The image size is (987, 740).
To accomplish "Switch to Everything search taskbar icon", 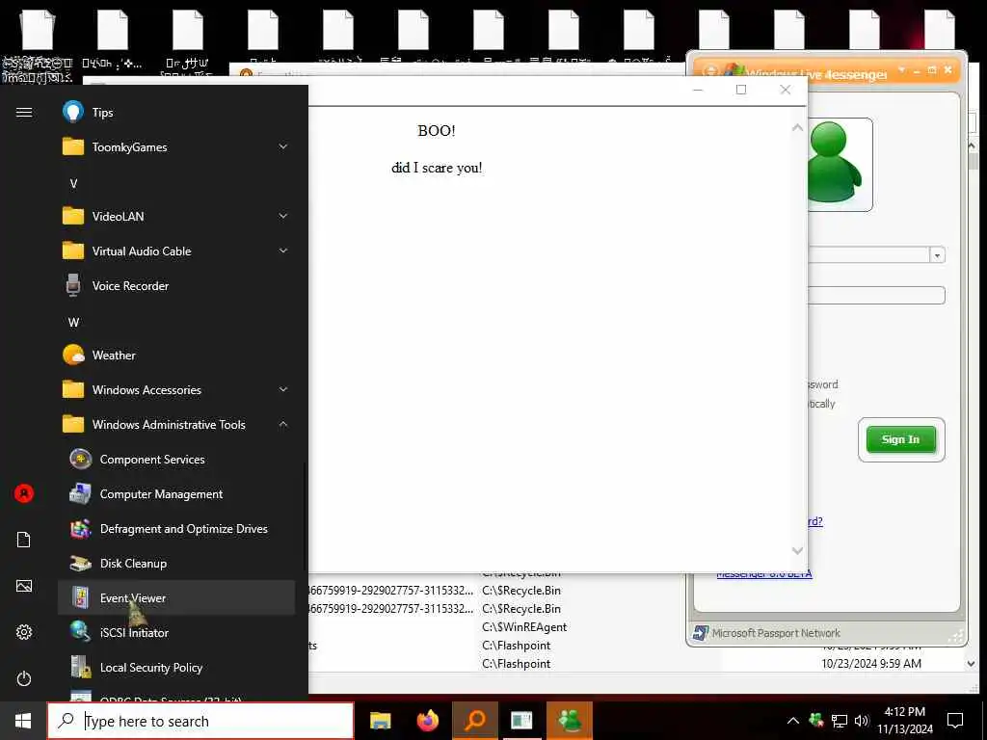I will click(475, 721).
